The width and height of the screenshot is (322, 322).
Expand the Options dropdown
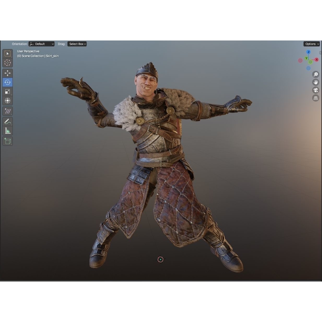[311, 44]
